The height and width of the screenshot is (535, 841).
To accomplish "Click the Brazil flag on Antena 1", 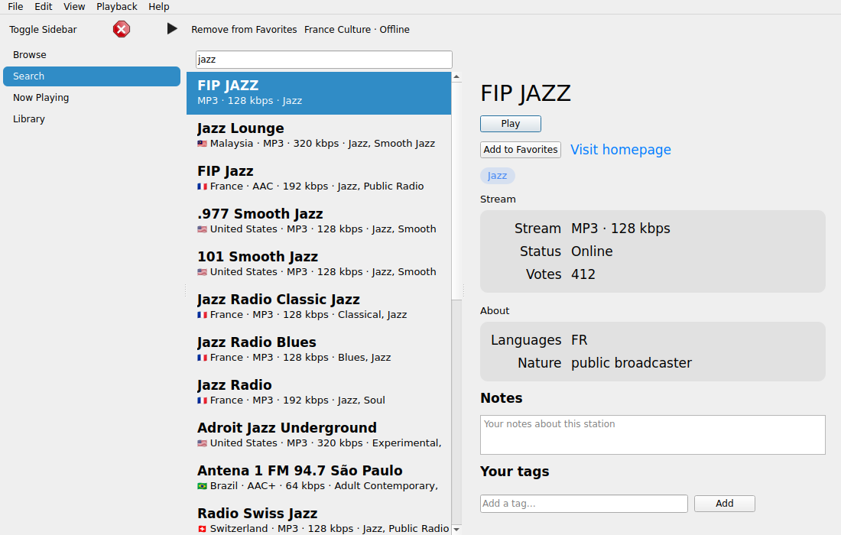I will point(202,486).
